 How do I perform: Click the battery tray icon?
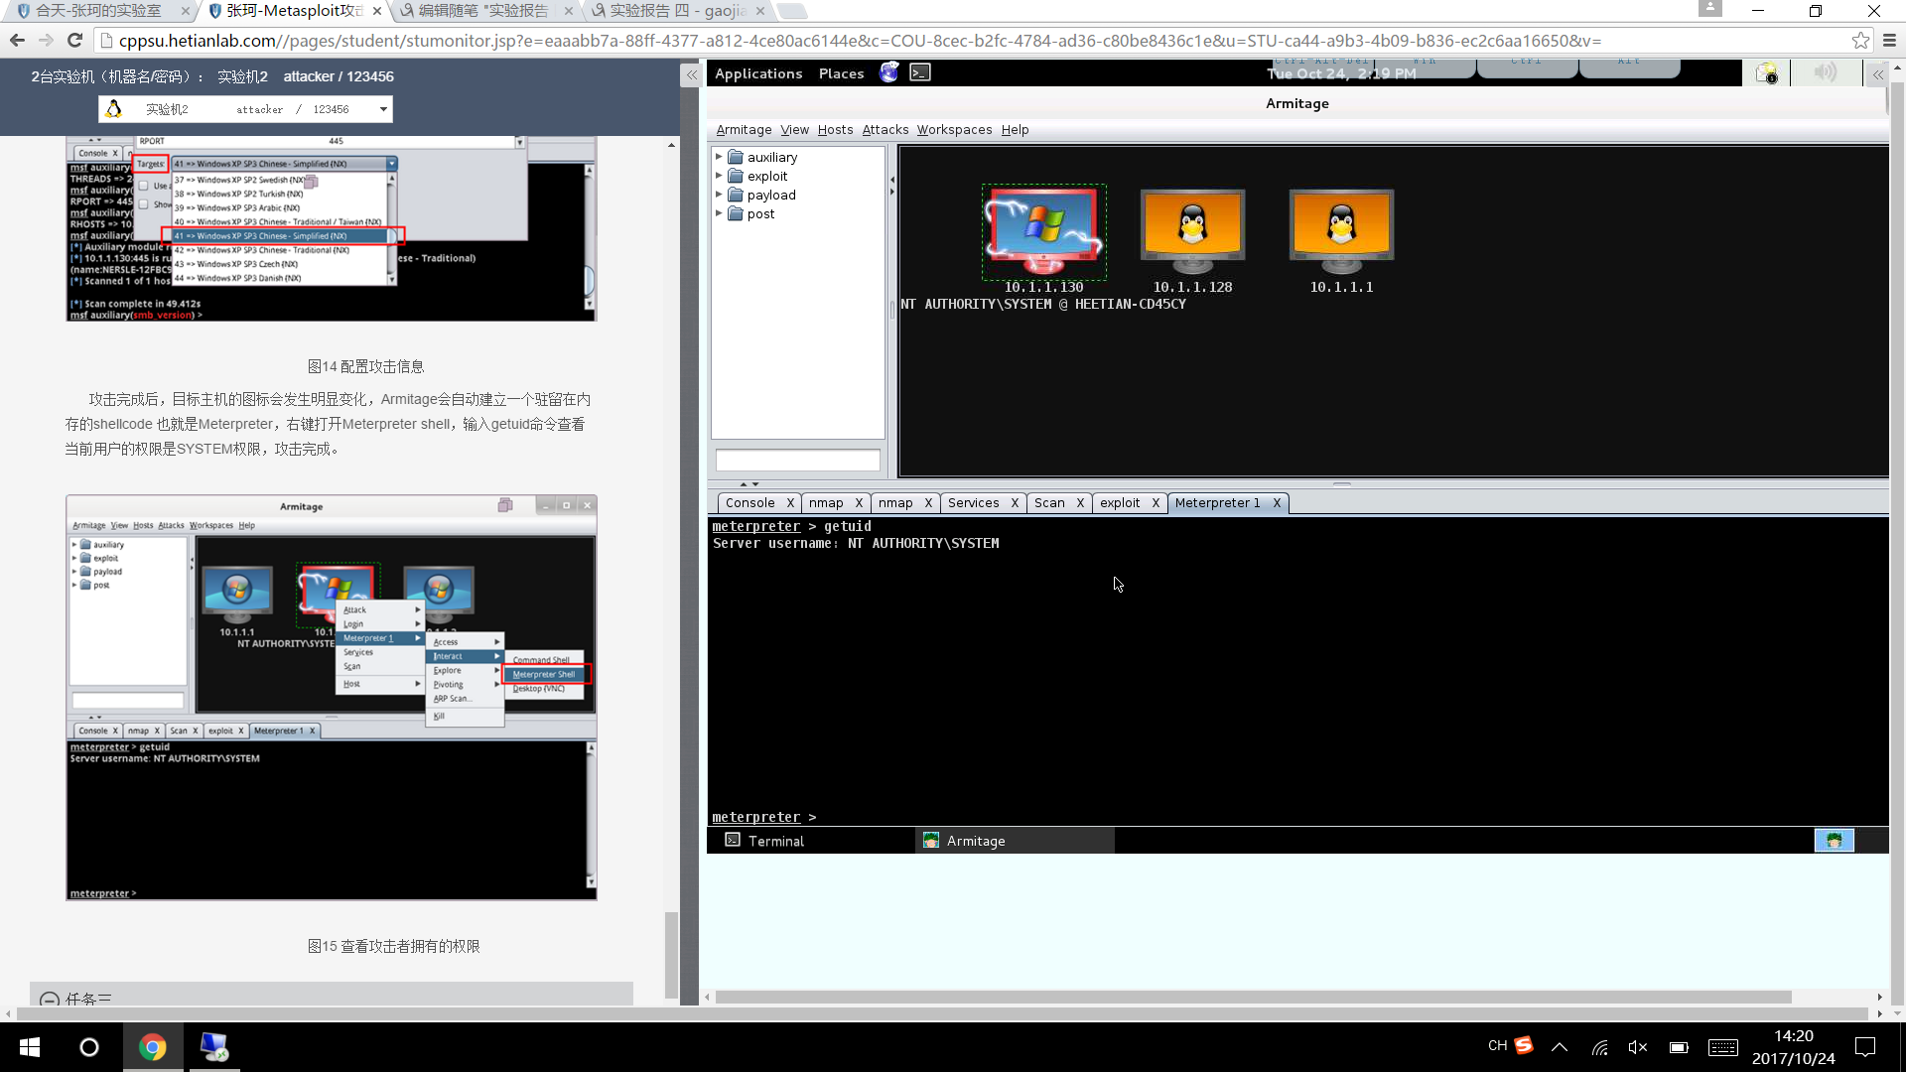pyautogui.click(x=1679, y=1047)
